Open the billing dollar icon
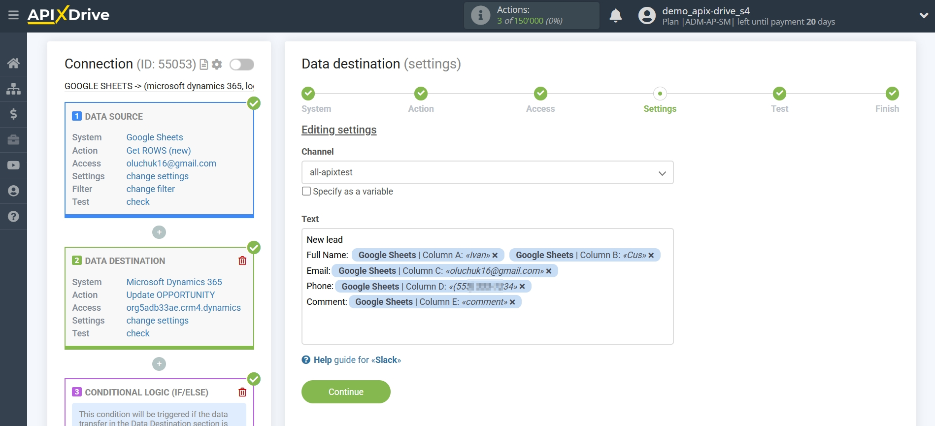 point(13,114)
